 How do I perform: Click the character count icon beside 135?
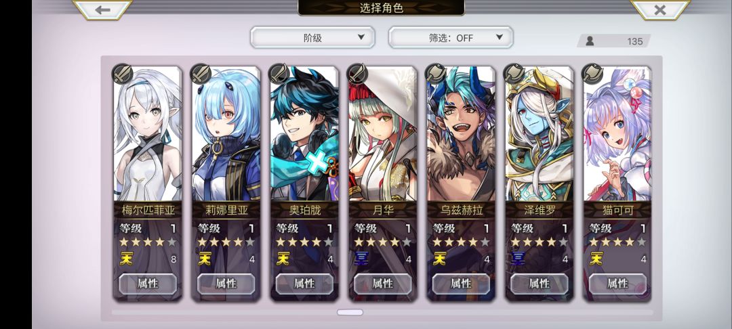(590, 41)
